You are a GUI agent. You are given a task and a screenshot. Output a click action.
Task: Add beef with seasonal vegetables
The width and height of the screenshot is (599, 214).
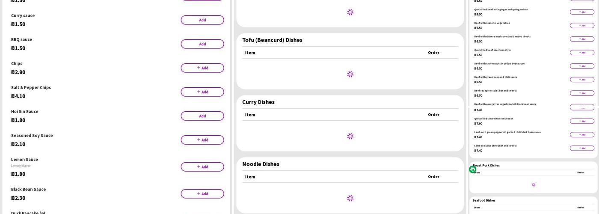(x=582, y=26)
